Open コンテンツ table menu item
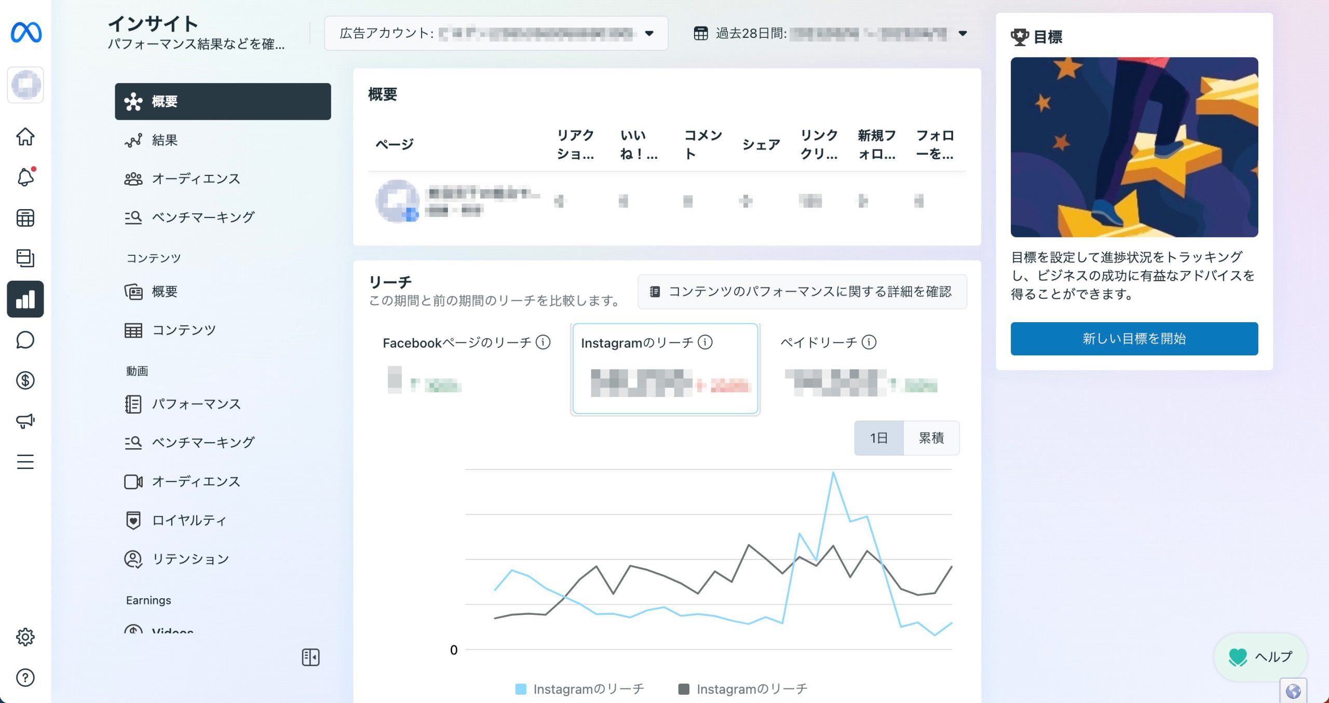This screenshot has width=1329, height=703. [223, 330]
